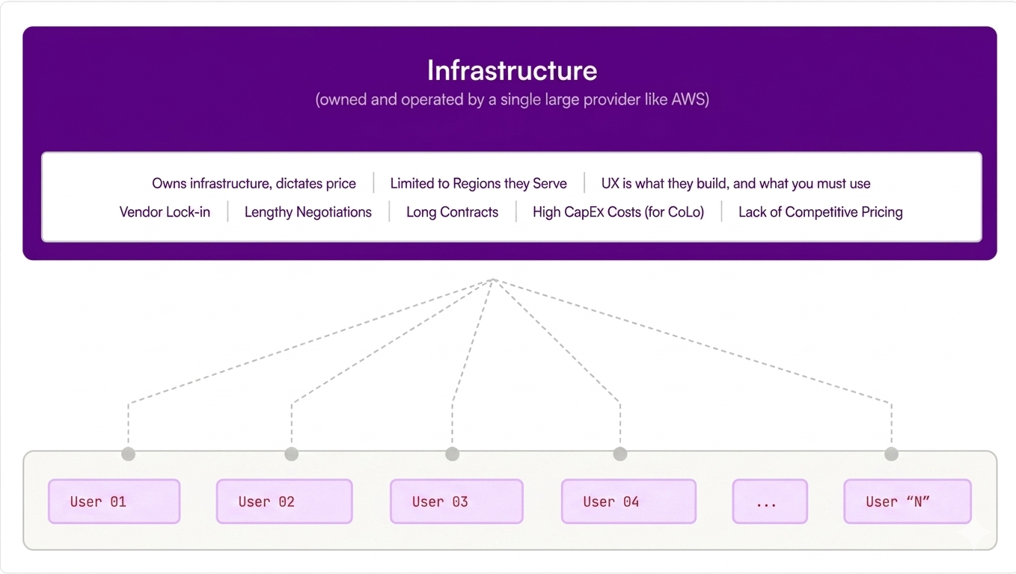
Task: Click the connector dot above User 01
Action: pyautogui.click(x=129, y=454)
